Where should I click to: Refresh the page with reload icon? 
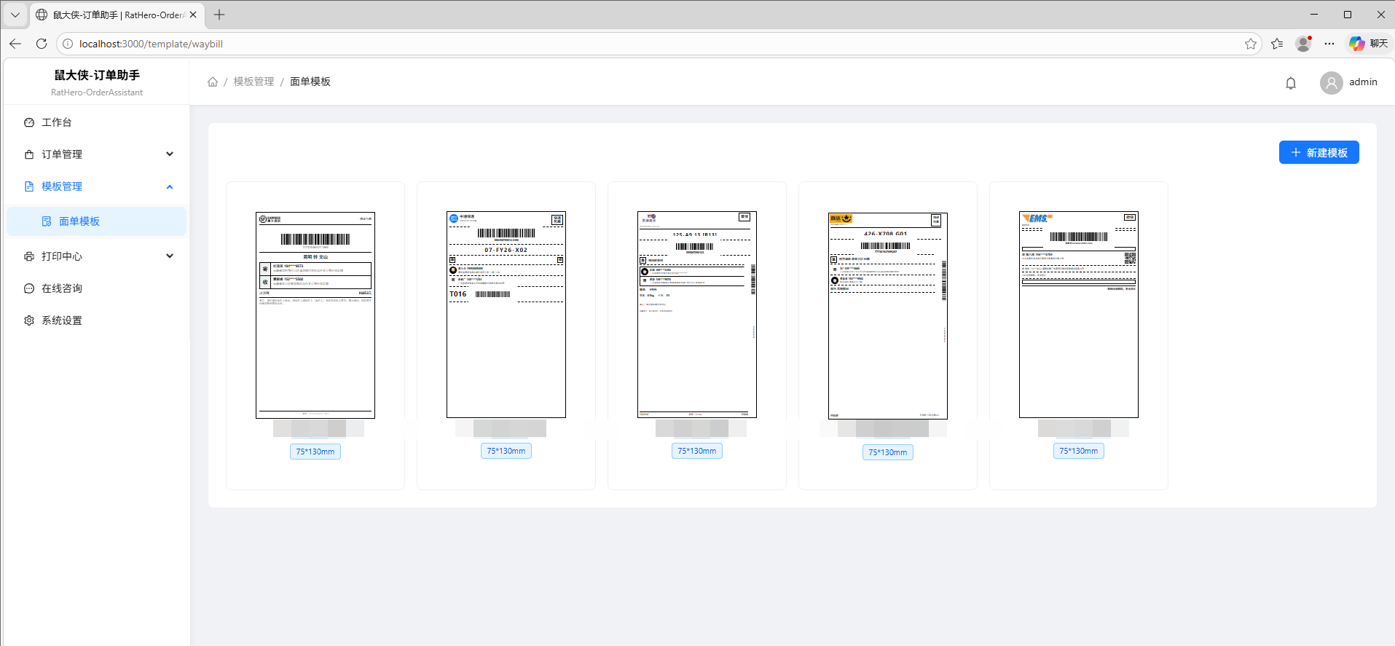(42, 44)
